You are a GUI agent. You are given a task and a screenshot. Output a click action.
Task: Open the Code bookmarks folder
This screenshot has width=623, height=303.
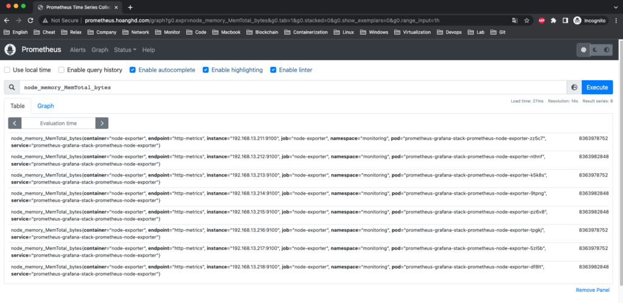point(197,32)
